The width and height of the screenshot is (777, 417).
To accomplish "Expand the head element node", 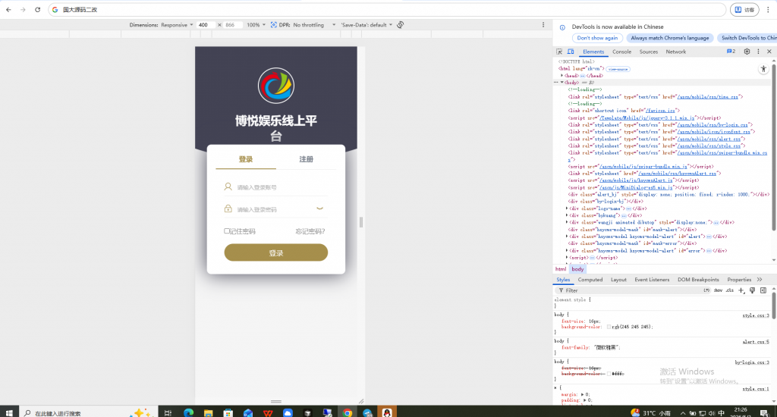I will pos(562,76).
